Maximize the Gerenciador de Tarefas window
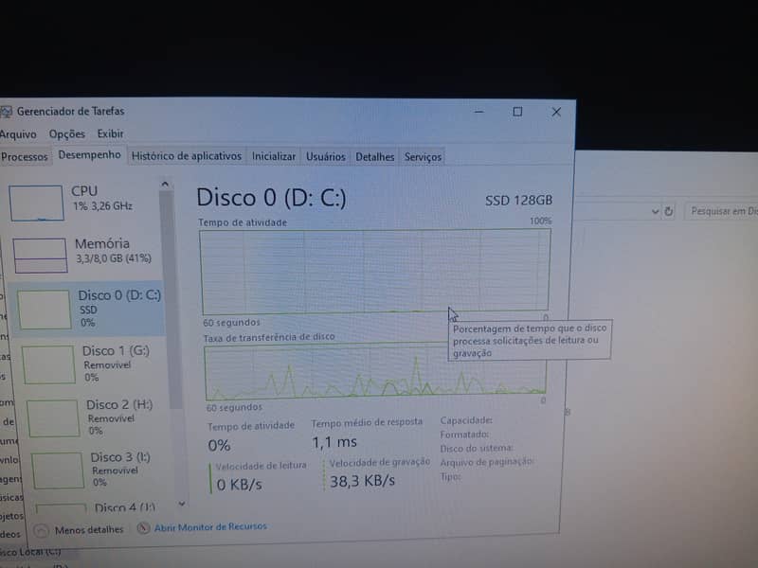Viewport: 758px width, 568px height. coord(517,112)
